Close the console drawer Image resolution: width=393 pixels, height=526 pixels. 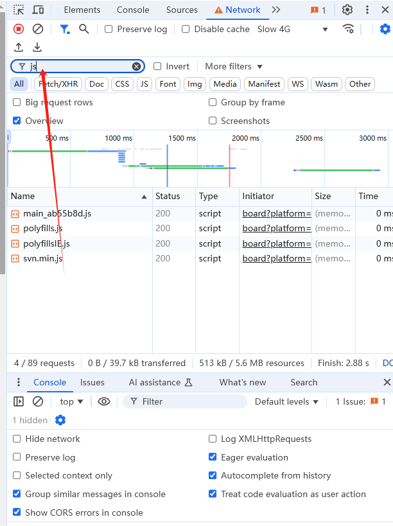387,382
